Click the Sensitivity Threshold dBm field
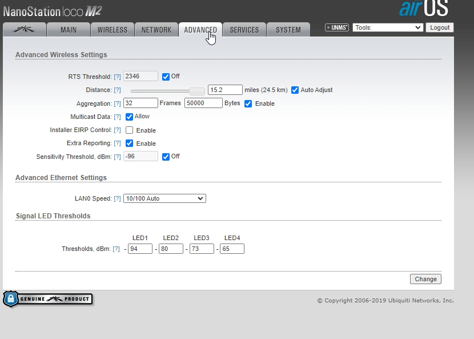Screen dimensions: 474x339 pos(140,156)
